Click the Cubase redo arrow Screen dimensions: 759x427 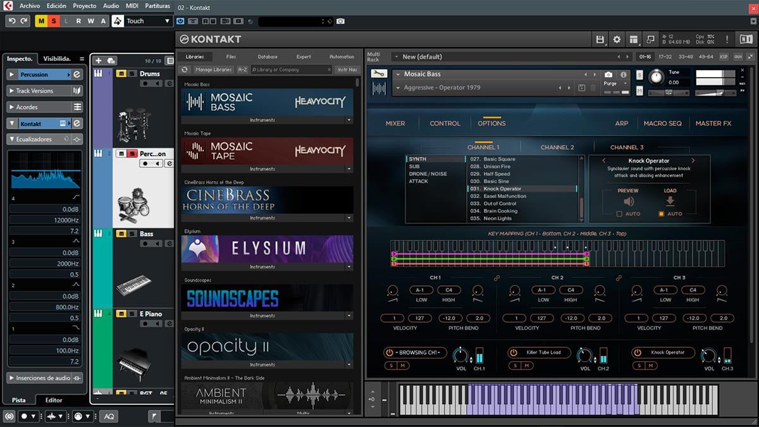pyautogui.click(x=24, y=21)
